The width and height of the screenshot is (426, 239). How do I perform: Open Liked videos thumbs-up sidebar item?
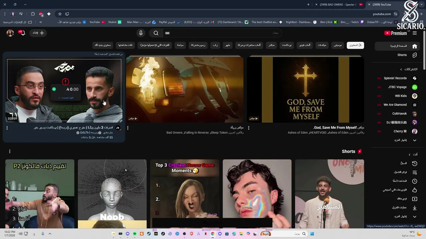pos(396,190)
